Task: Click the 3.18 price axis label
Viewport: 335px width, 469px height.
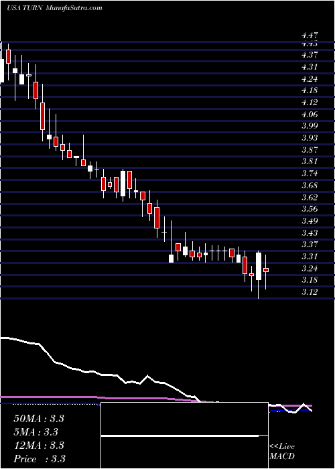Action: coord(310,280)
